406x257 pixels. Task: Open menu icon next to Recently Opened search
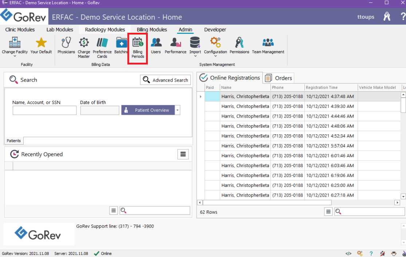113,211
